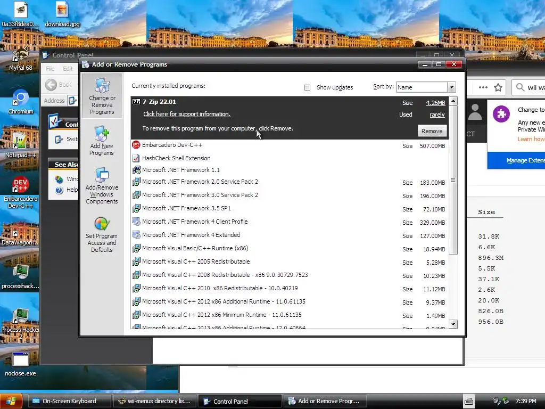Select Visual C++ 2010 x86 Redistributable row
545x409 pixels.
click(290, 288)
